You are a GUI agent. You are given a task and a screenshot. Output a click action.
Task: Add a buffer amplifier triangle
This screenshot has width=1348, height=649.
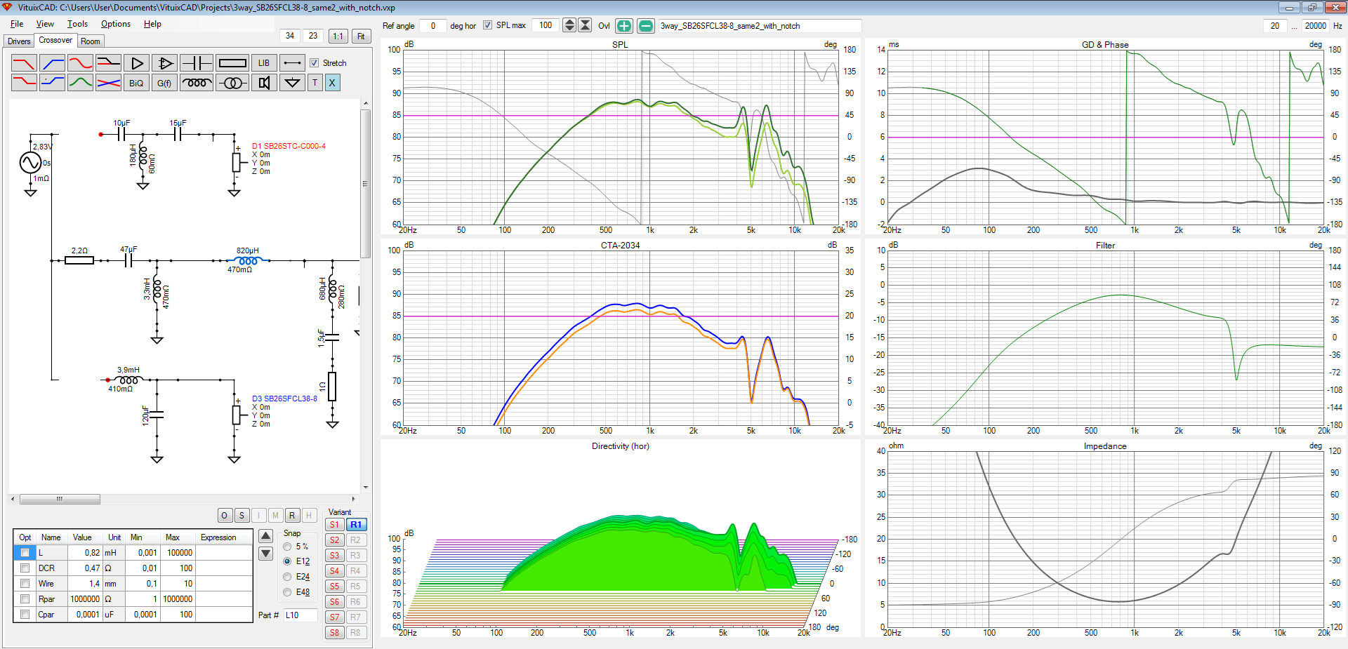[136, 63]
